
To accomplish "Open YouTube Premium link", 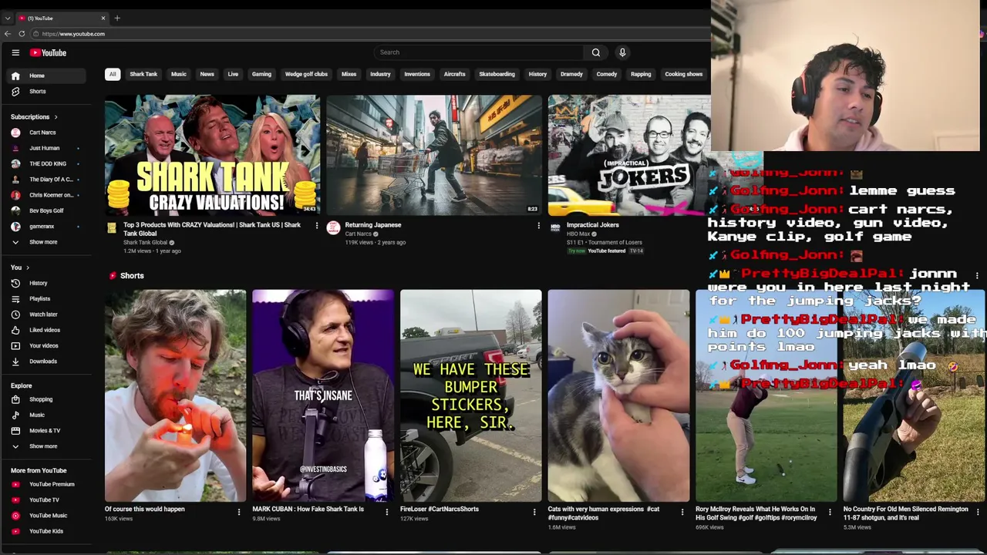I will [47, 484].
